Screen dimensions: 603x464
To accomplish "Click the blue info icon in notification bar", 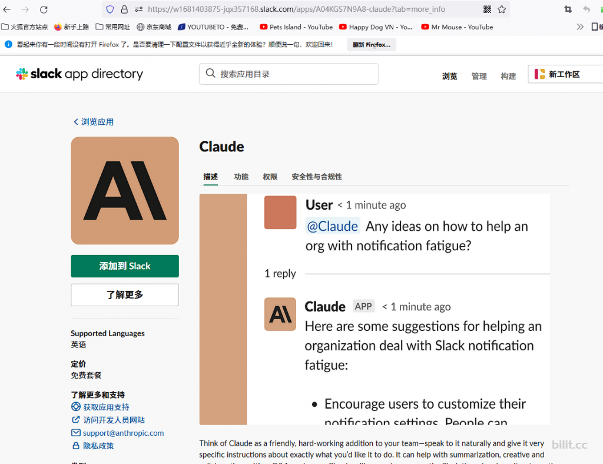I will [x=8, y=44].
